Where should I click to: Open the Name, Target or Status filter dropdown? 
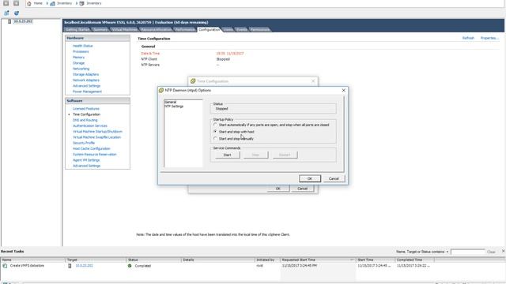pos(447,252)
